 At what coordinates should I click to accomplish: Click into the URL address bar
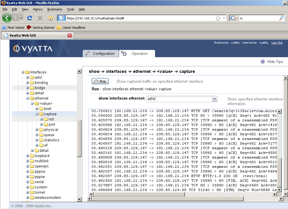pyautogui.click(x=139, y=18)
